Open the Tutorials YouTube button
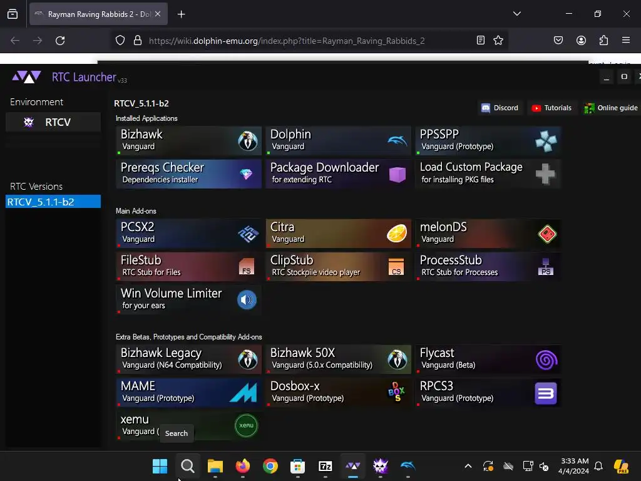Screen dimensions: 641x481 (x=551, y=108)
